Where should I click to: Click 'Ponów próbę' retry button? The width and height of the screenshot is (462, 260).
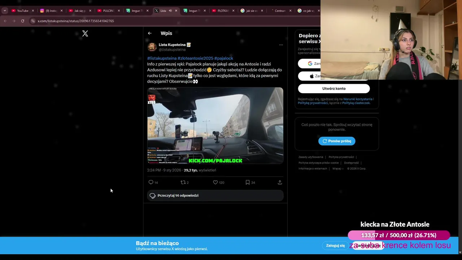[337, 141]
